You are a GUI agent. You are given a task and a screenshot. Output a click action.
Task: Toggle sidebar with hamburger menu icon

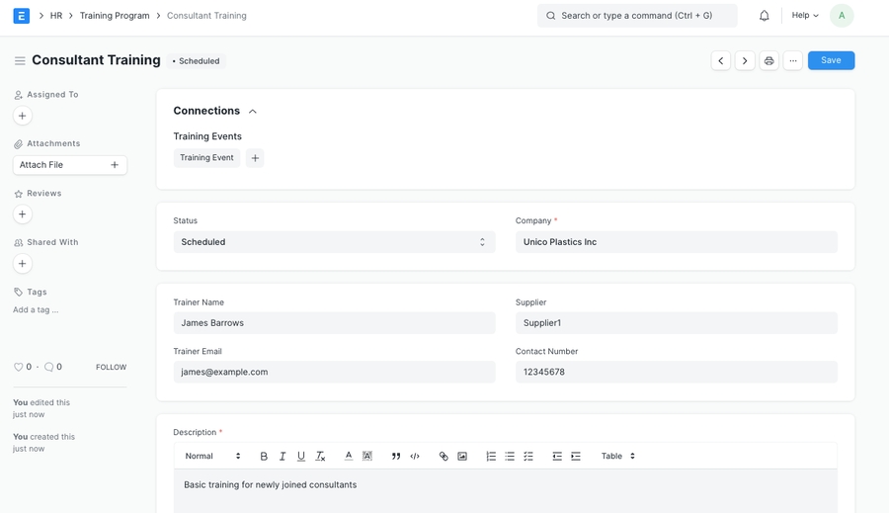20,61
